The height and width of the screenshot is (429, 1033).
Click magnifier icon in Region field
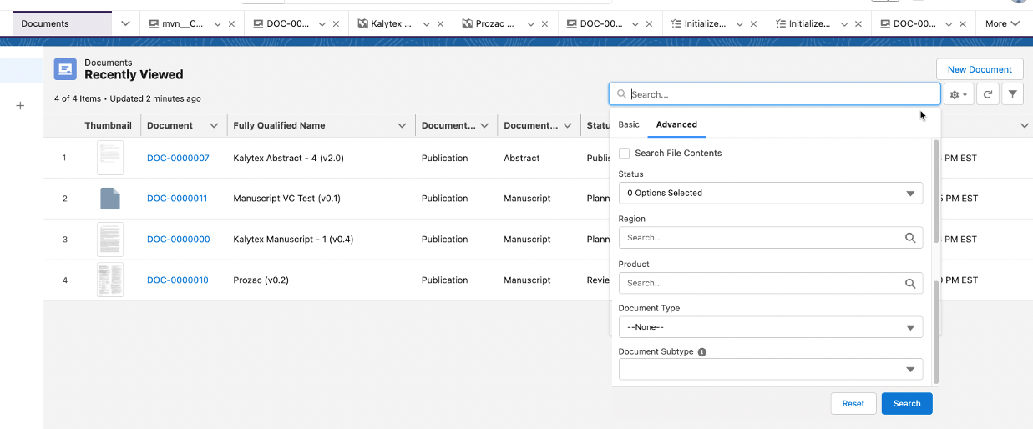pyautogui.click(x=910, y=238)
